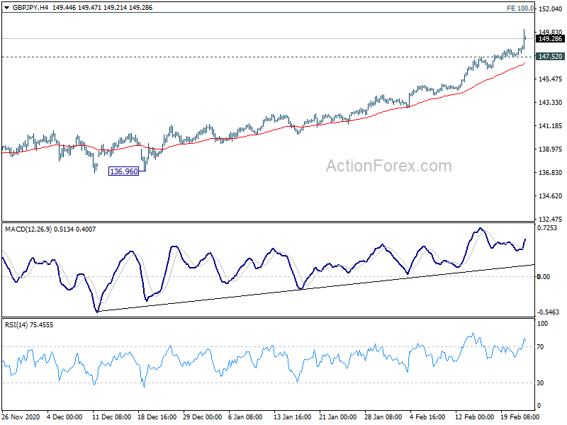The height and width of the screenshot is (425, 567).
Task: Select the 138.975 price axis value
Action: click(x=551, y=149)
